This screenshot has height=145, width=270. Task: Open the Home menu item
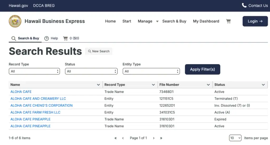pos(110,21)
